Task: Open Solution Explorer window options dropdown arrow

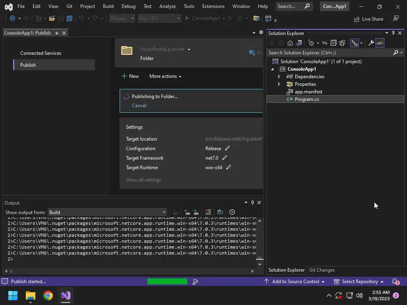Action: pyautogui.click(x=387, y=33)
